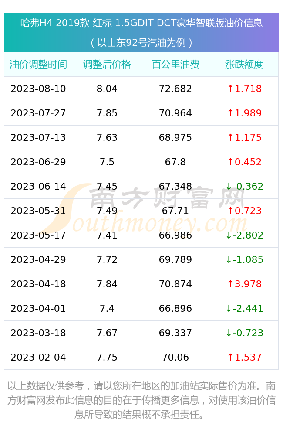283x426 pixels.
Task: Select the 2023-08-10 date cell
Action: [38, 89]
